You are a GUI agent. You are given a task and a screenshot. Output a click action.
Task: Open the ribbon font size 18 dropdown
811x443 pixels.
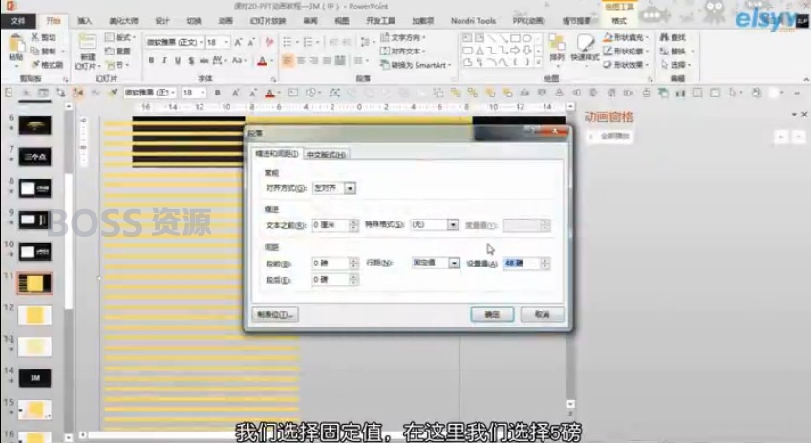(x=226, y=42)
